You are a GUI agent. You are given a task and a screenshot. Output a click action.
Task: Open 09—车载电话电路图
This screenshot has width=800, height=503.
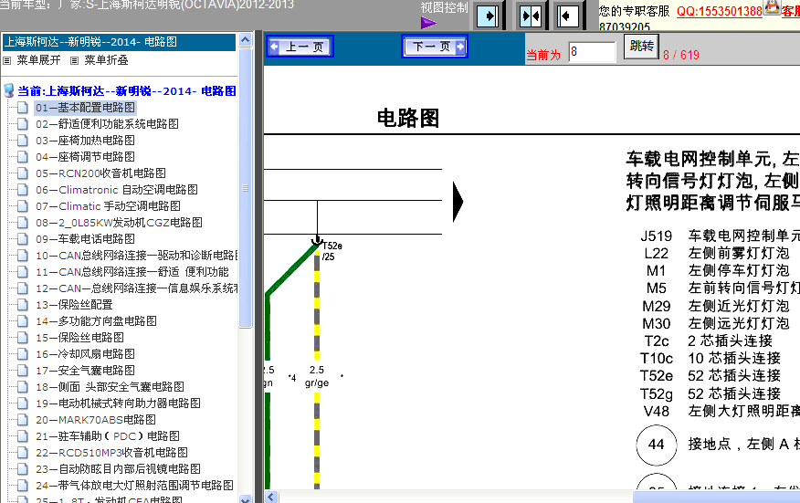(85, 239)
